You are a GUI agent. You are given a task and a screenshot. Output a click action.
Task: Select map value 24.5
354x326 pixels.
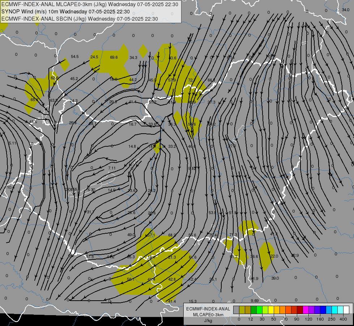point(94,57)
